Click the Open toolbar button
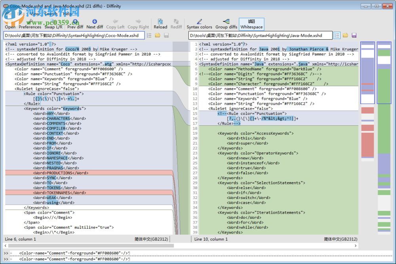The image size is (396, 264). (10, 24)
